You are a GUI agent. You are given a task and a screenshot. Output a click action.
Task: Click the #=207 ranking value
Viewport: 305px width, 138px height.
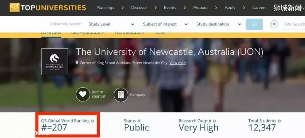(54, 128)
